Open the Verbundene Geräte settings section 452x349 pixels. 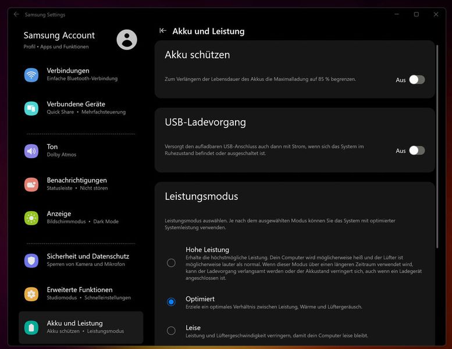81,108
